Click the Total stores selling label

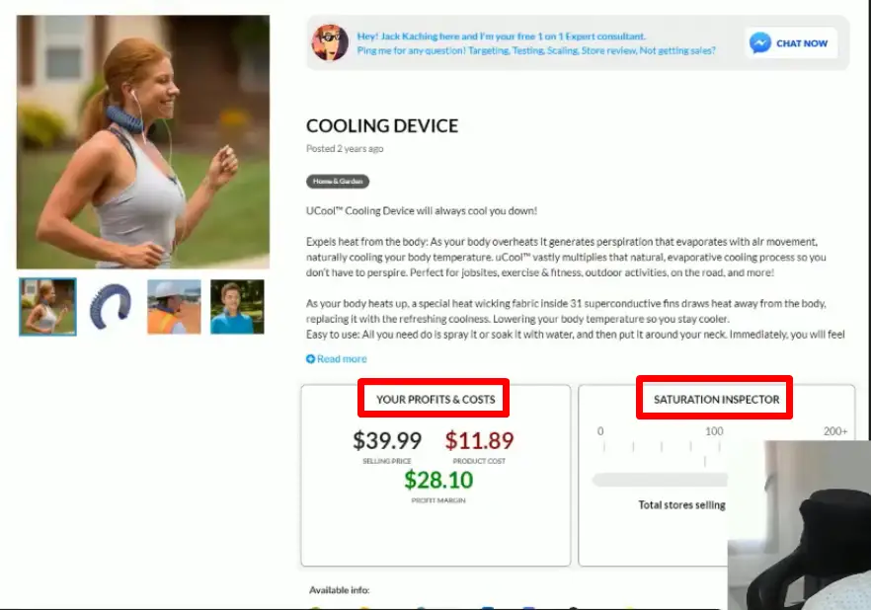coord(681,505)
